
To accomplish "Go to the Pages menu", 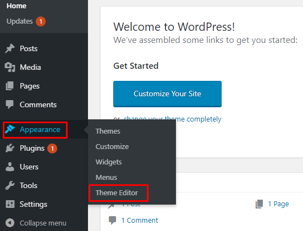I will pos(30,86).
